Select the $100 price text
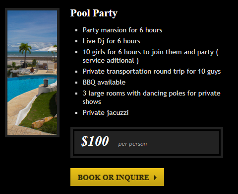Screen dimensions: 238x194 [x=95, y=141]
